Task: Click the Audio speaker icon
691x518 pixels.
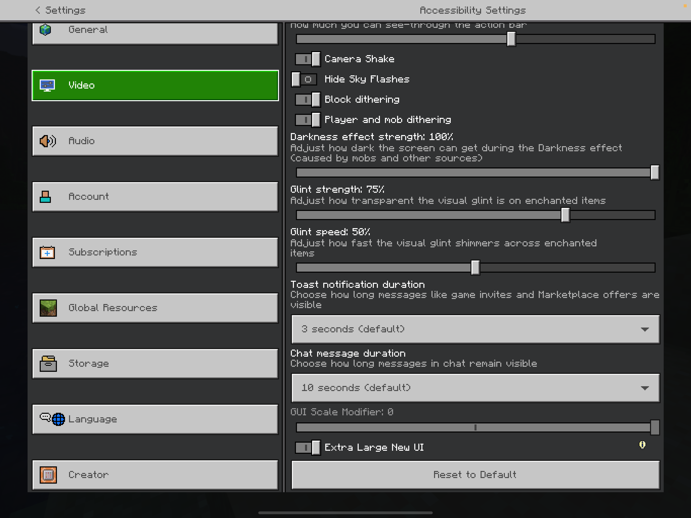Action: point(48,141)
